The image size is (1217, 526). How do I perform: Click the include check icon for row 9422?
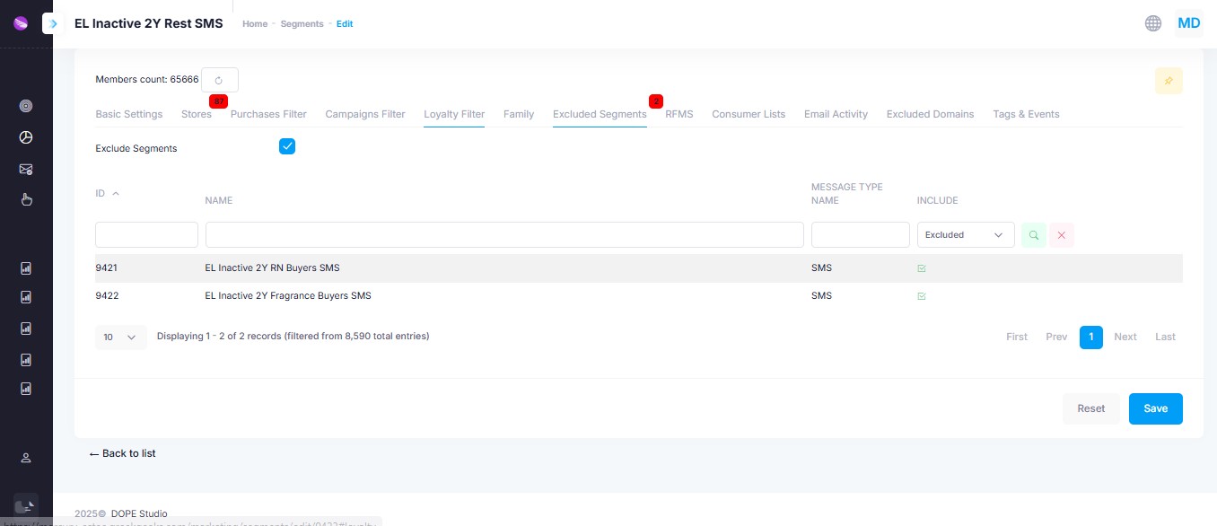pos(922,296)
